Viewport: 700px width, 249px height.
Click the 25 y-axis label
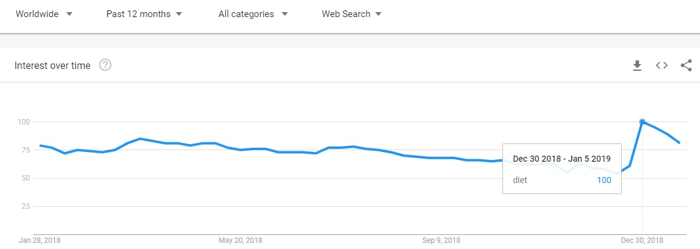[25, 206]
